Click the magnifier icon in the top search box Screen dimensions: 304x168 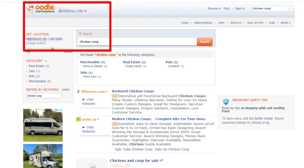tap(289, 9)
